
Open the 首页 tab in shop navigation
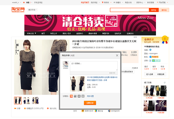tap(43, 33)
